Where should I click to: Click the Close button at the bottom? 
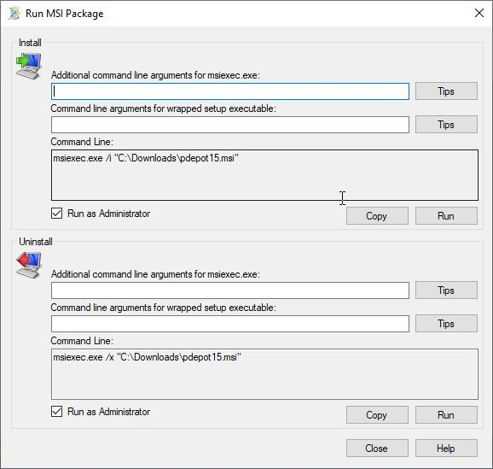pyautogui.click(x=377, y=448)
